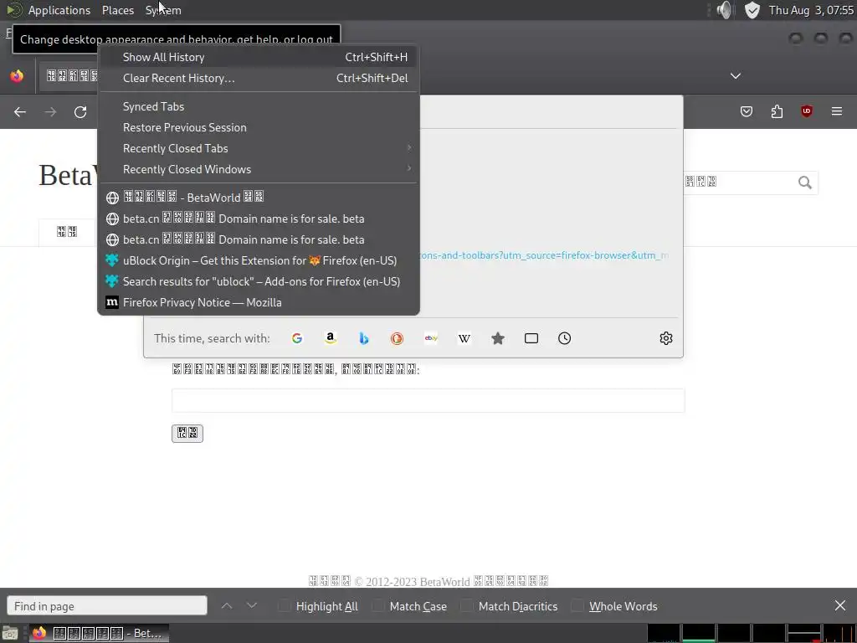Click the first tab under BetaWorld logo
Viewport: 857px width, 643px height.
pos(67,232)
